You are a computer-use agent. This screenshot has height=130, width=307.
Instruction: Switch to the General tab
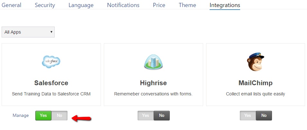click(12, 5)
